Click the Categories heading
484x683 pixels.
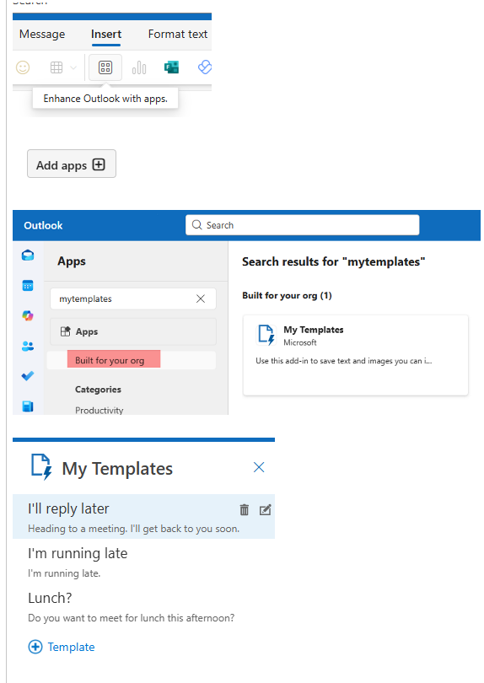98,390
